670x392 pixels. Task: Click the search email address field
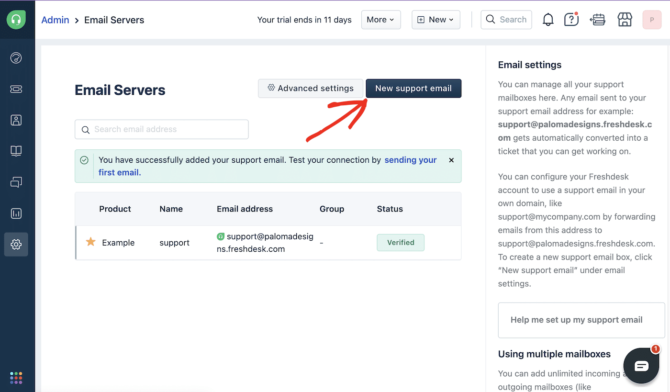pyautogui.click(x=161, y=129)
